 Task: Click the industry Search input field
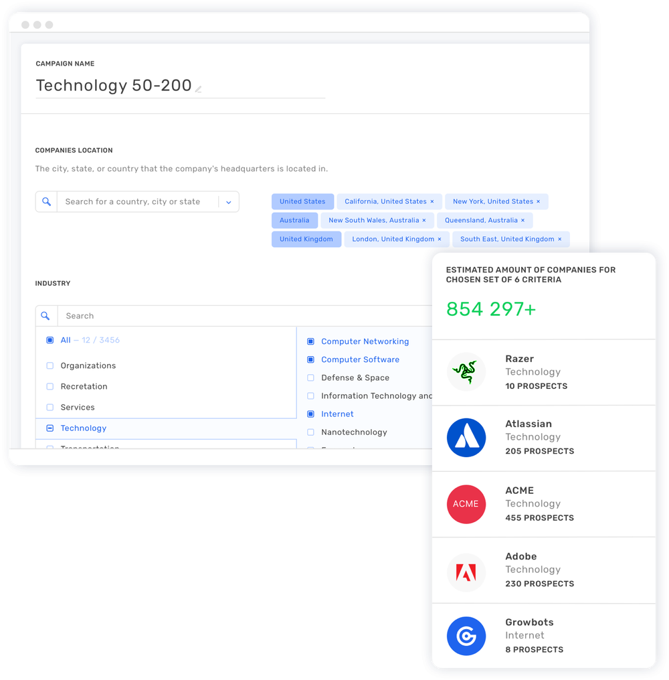coord(245,316)
